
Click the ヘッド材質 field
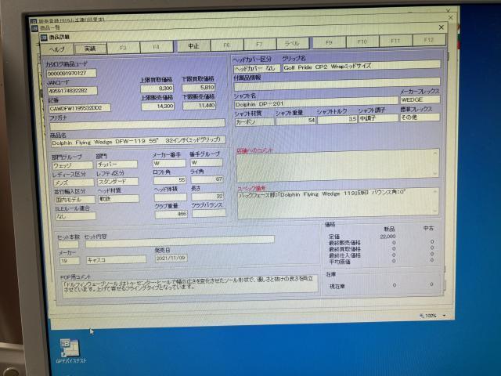119,198
